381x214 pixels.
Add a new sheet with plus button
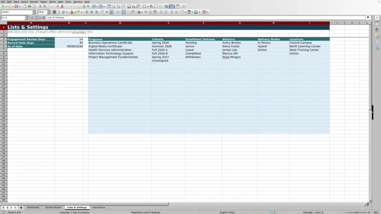click(x=21, y=208)
